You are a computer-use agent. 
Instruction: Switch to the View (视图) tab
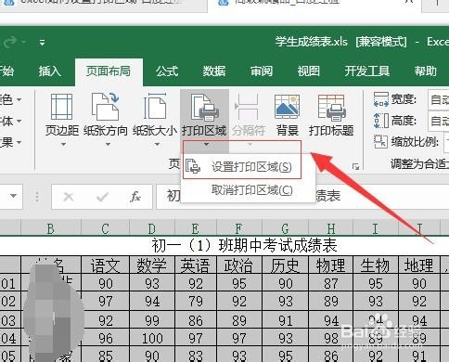309,71
